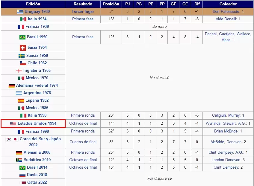Click the Switzerland flag icon
254x186 pixels.
click(x=22, y=48)
